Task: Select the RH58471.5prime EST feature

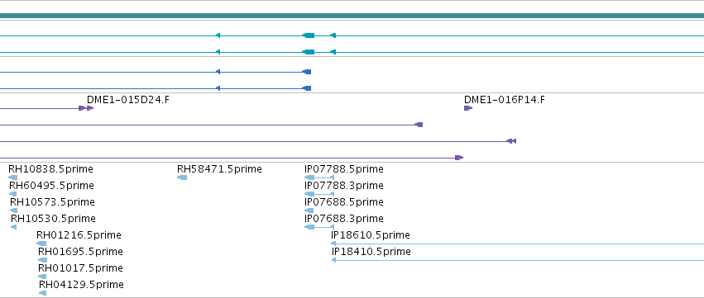Action: (x=182, y=177)
